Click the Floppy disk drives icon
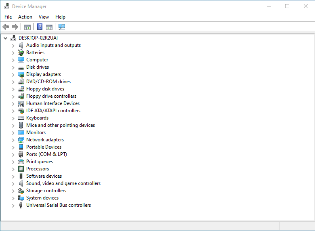Screen dimensions: 315x231 click(x=21, y=89)
